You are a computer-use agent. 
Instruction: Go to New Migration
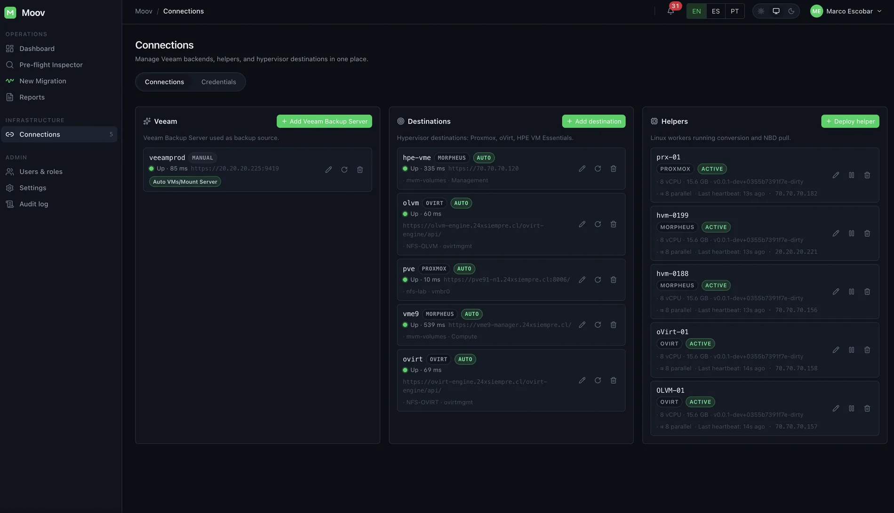click(x=59, y=81)
